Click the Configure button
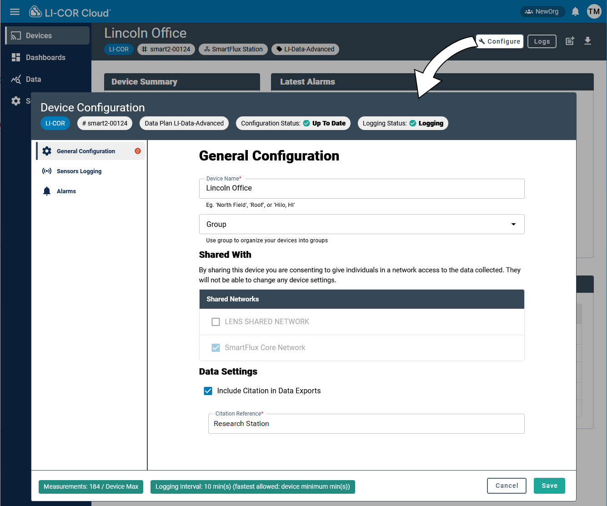607x506 pixels. click(500, 41)
